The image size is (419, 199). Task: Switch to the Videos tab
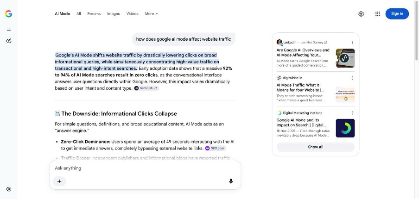pos(132,14)
